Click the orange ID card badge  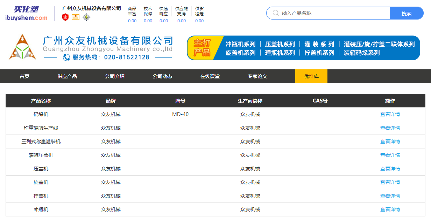(x=76, y=17)
